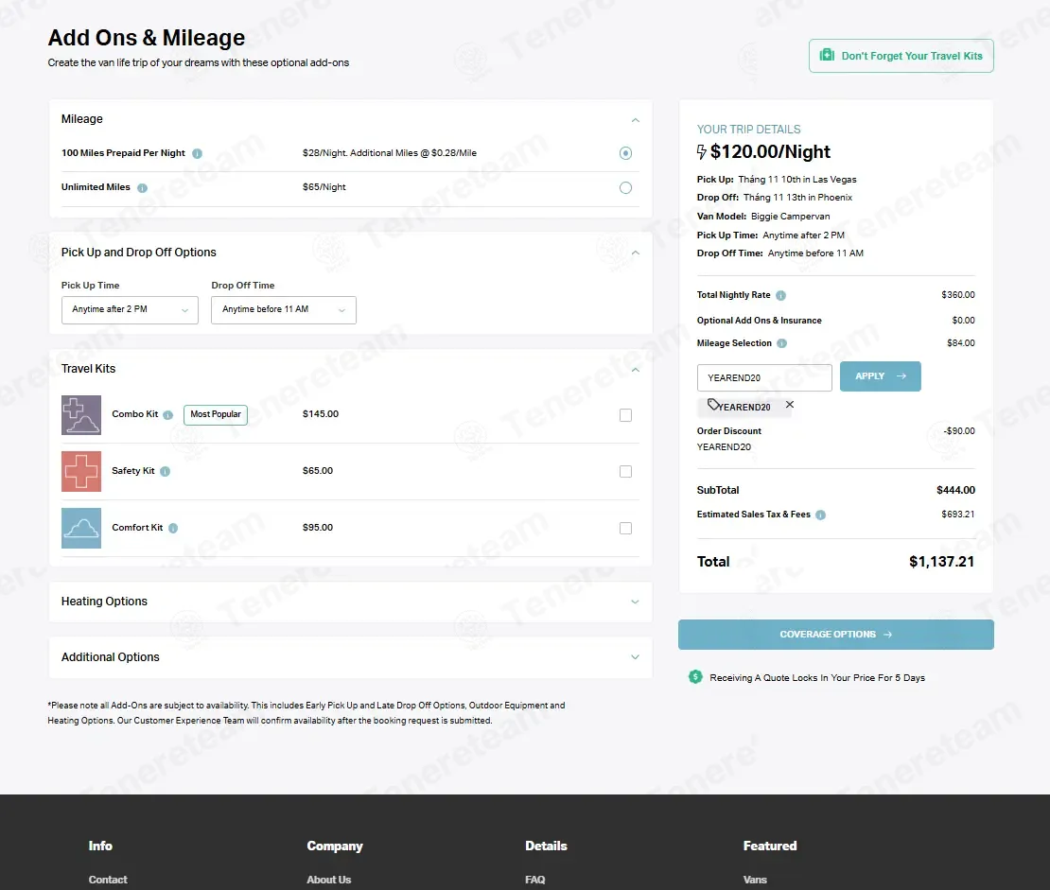
Task: Click Combo Kit price $145.00
Action: coord(320,414)
